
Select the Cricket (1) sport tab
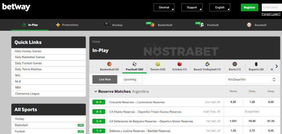point(179,66)
